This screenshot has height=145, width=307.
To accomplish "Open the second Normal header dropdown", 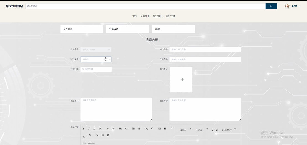I will click(x=201, y=130).
